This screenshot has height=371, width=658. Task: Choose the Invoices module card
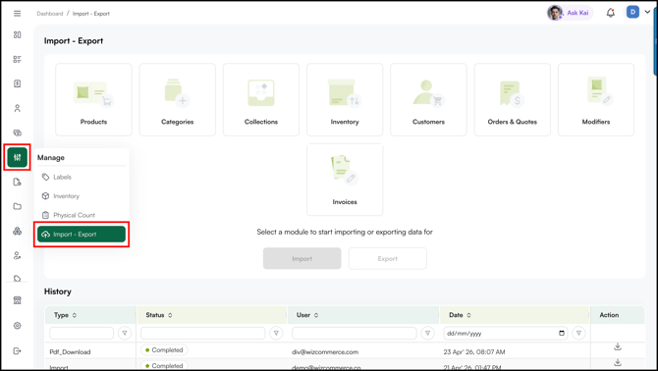[345, 180]
